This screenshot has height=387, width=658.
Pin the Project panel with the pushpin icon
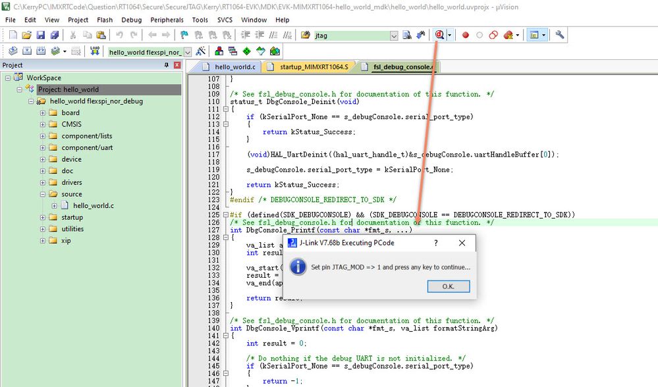click(x=167, y=65)
